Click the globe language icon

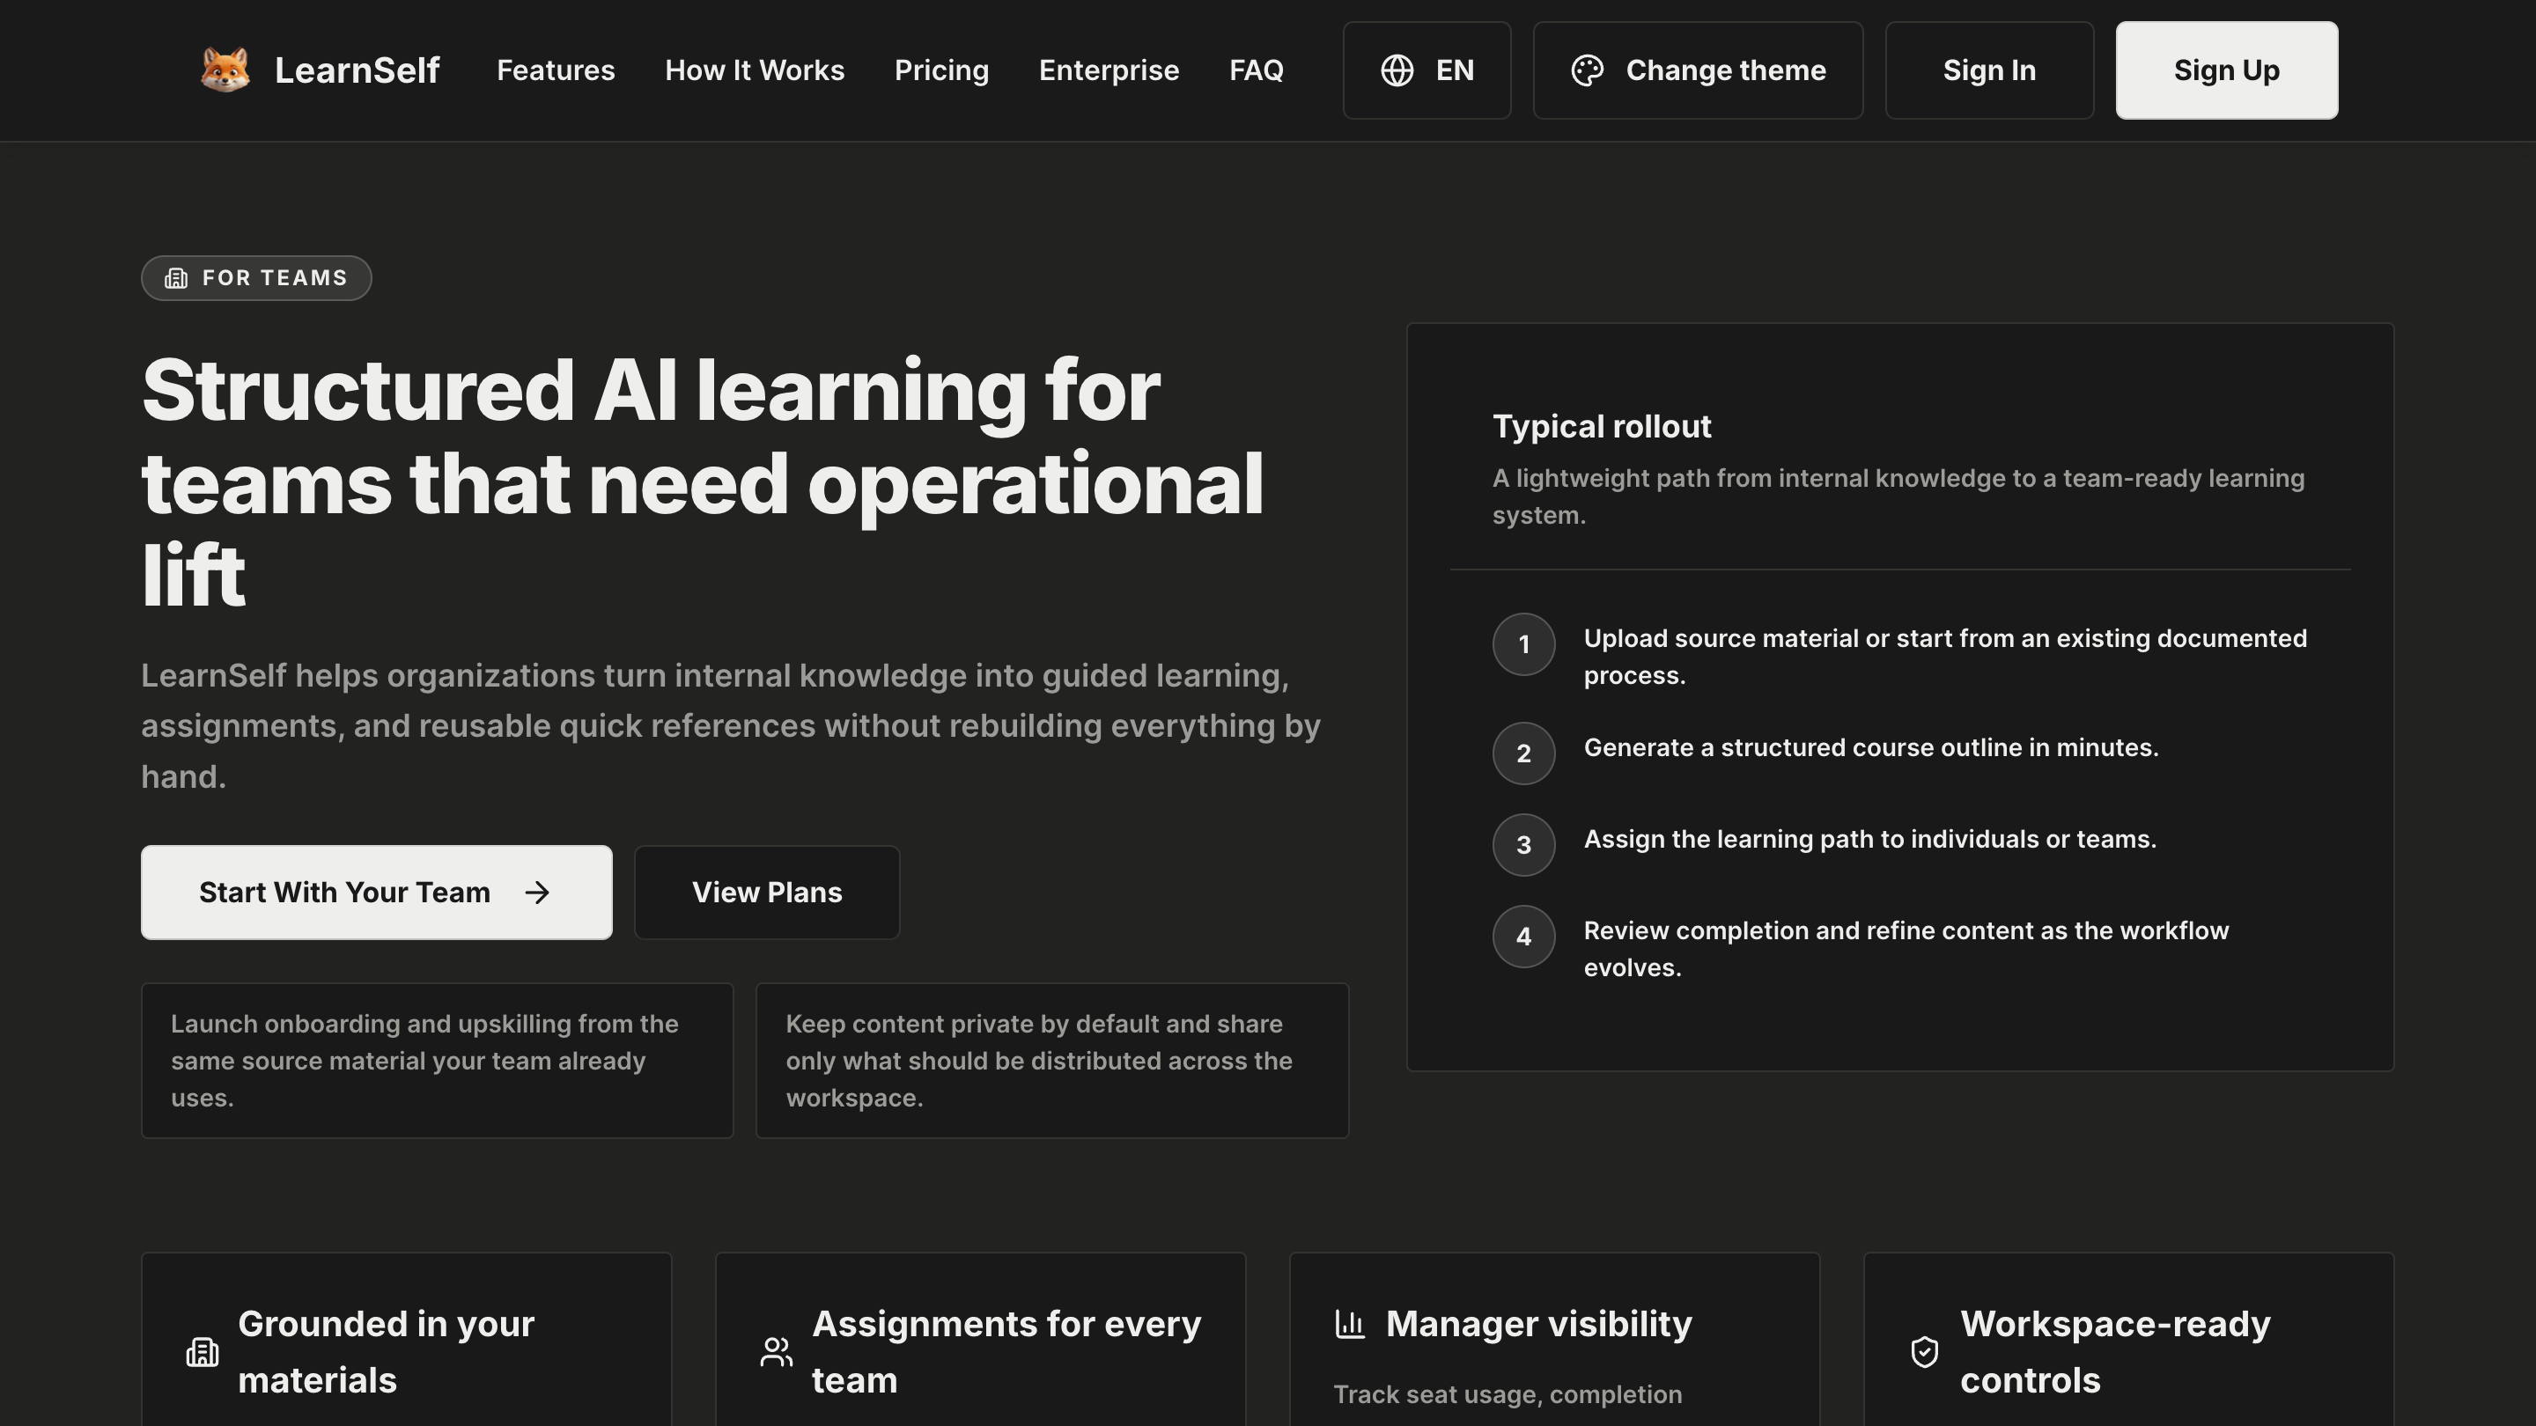coord(1397,70)
